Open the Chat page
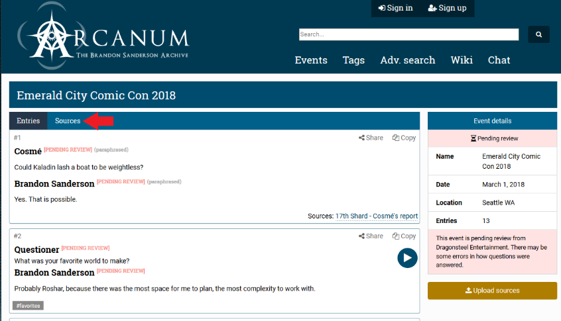The width and height of the screenshot is (561, 321). (x=499, y=60)
